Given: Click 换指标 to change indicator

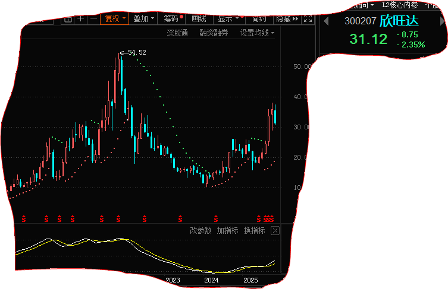Looking at the screenshot, I should point(254,230).
